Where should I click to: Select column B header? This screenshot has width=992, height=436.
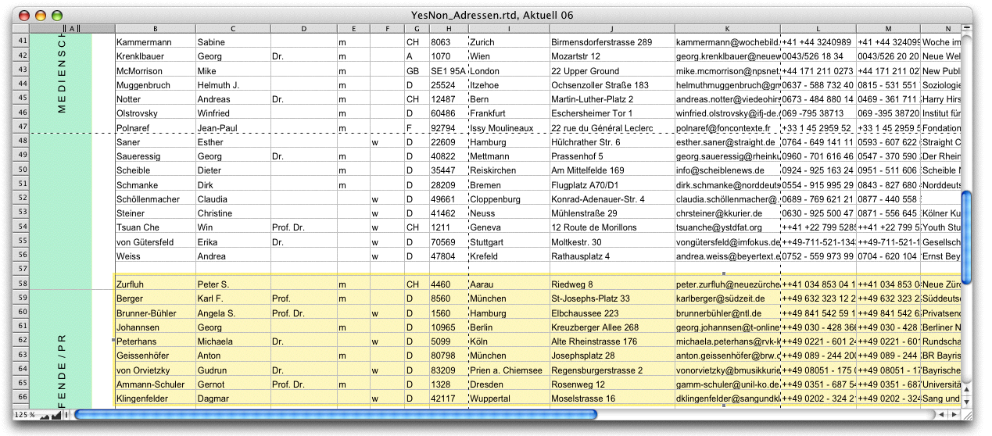[x=155, y=28]
